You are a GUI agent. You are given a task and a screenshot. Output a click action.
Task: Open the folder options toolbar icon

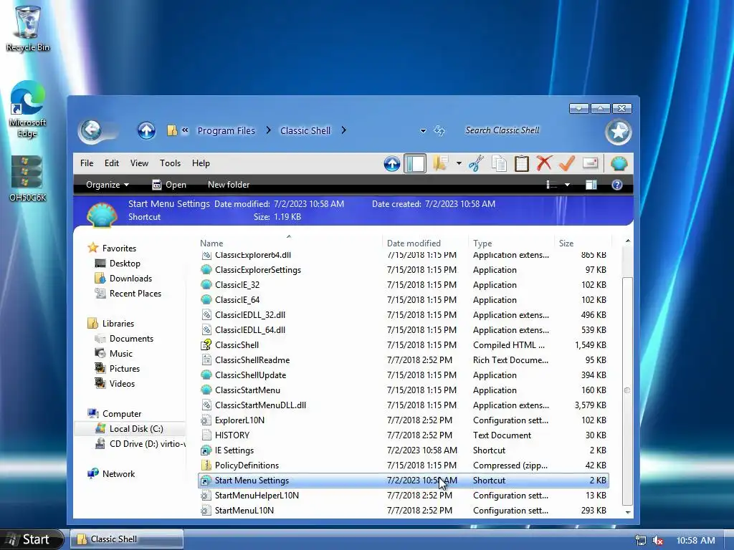[x=441, y=163]
